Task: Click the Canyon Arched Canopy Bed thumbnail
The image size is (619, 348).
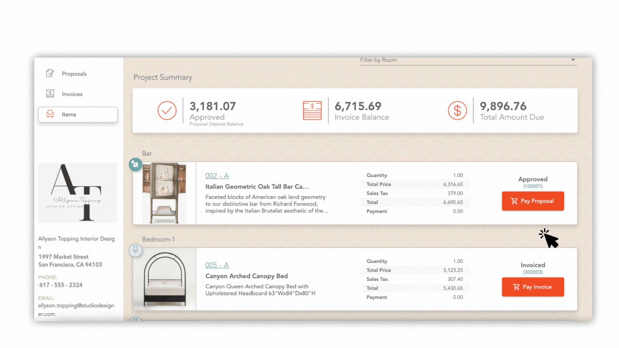Action: tap(164, 279)
